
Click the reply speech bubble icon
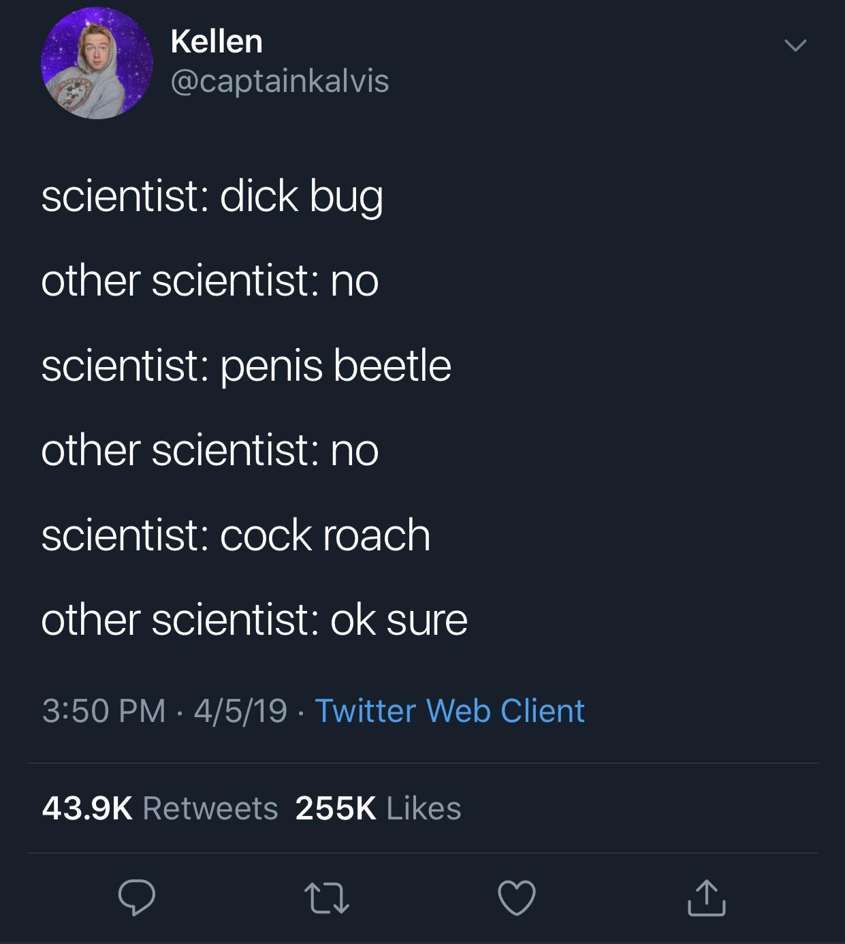137,898
